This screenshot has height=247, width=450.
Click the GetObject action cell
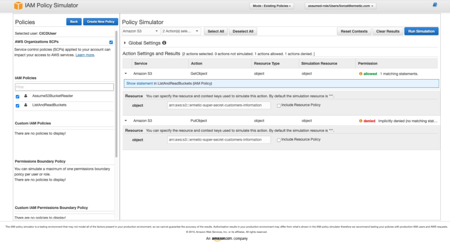[x=199, y=74]
